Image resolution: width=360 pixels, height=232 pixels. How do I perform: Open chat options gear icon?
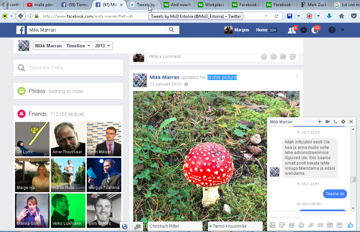click(x=343, y=122)
